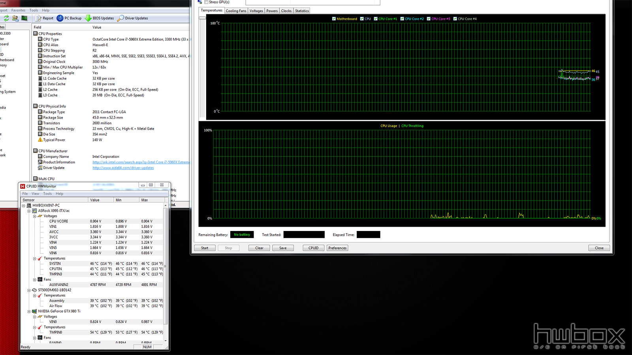632x355 pixels.
Task: Switch to the Statistics tab
Action: coord(302,11)
